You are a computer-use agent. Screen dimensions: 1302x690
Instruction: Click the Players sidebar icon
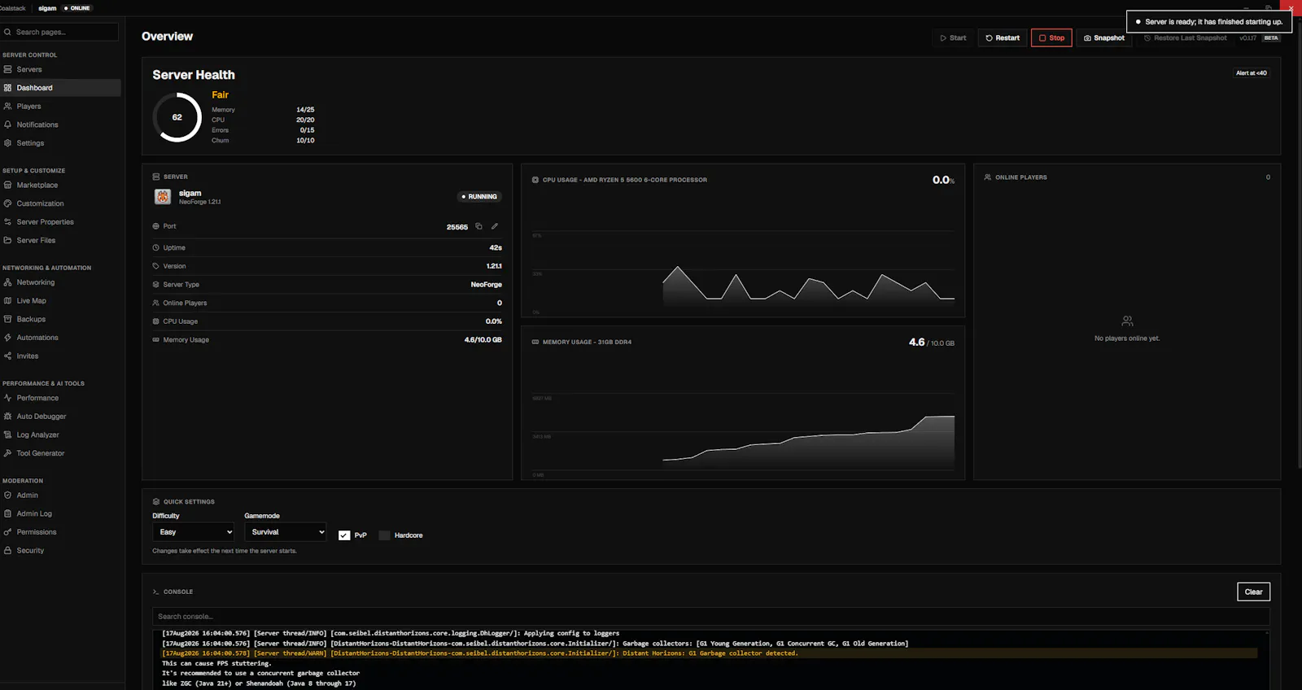click(7, 106)
